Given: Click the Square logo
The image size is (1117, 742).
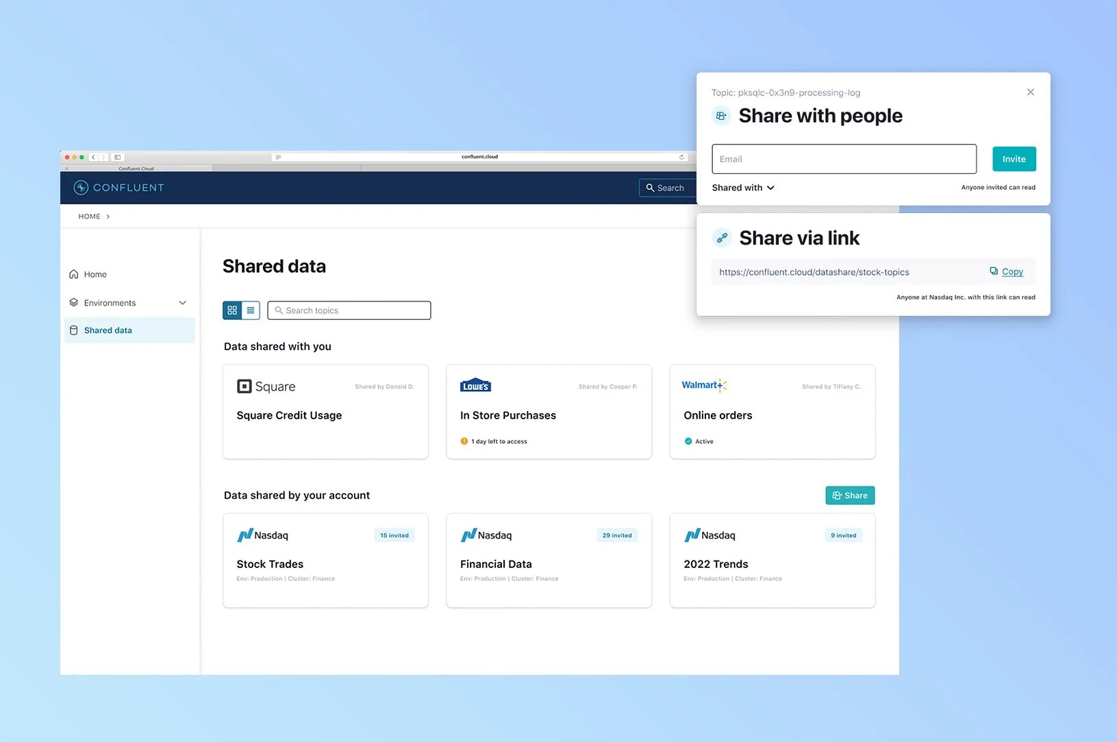Looking at the screenshot, I should tap(266, 386).
